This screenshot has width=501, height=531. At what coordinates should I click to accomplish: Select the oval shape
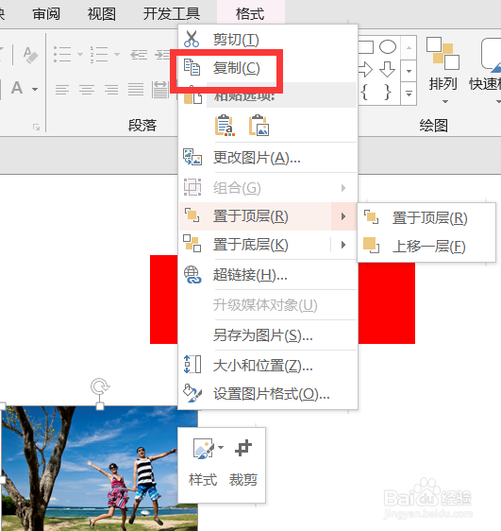[388, 47]
